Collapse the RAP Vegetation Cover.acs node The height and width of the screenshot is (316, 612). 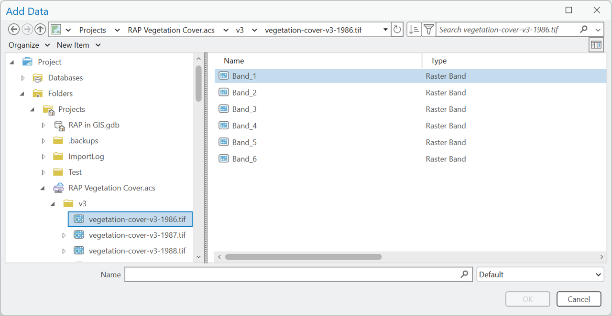coord(44,188)
